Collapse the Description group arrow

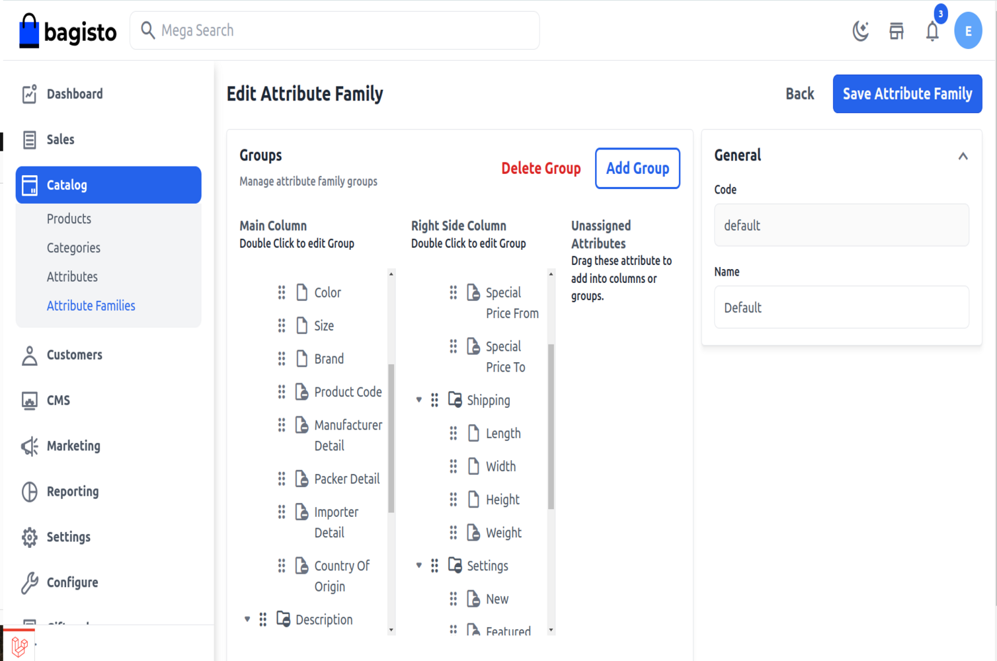pyautogui.click(x=247, y=619)
